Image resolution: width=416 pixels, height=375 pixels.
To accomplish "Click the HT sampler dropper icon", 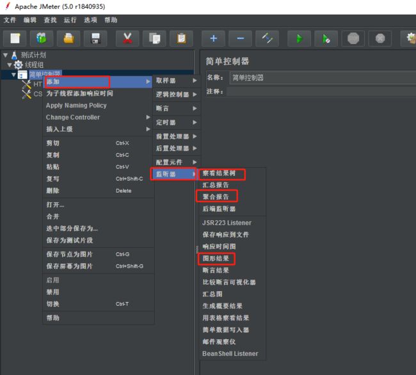I will pos(26,84).
